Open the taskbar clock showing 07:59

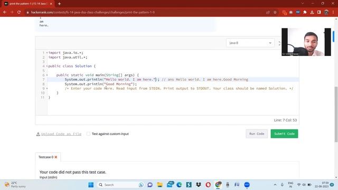(322, 185)
